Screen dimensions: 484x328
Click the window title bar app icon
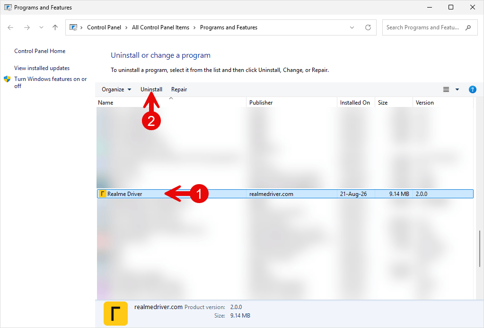click(x=8, y=7)
